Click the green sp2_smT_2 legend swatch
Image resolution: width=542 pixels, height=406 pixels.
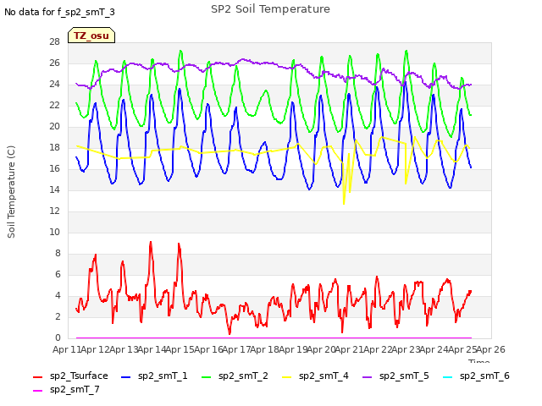(x=207, y=376)
